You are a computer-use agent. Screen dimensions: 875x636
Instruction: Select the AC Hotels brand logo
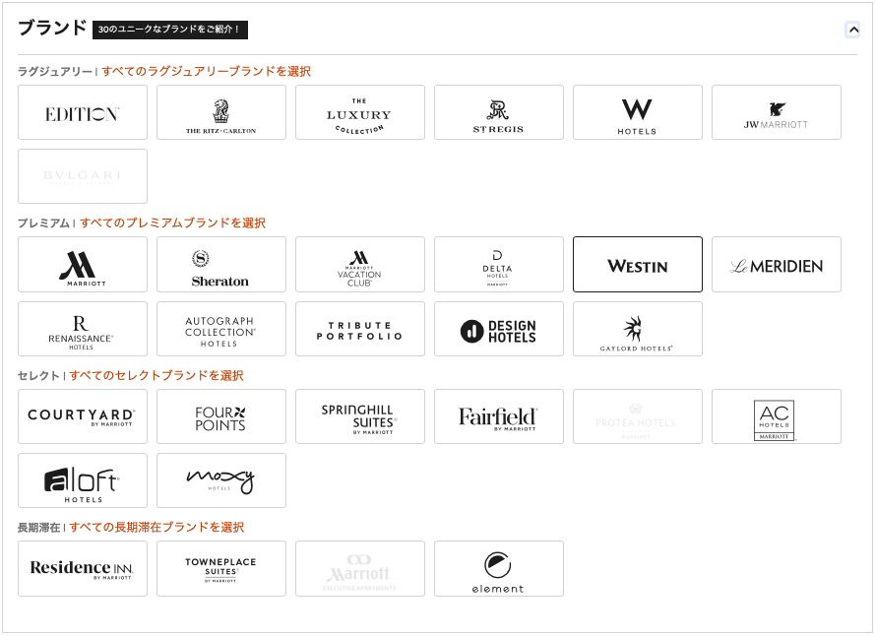pos(777,416)
